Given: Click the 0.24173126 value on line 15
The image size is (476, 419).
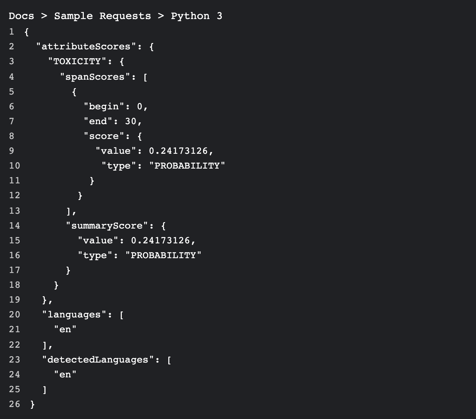Looking at the screenshot, I should pos(161,240).
